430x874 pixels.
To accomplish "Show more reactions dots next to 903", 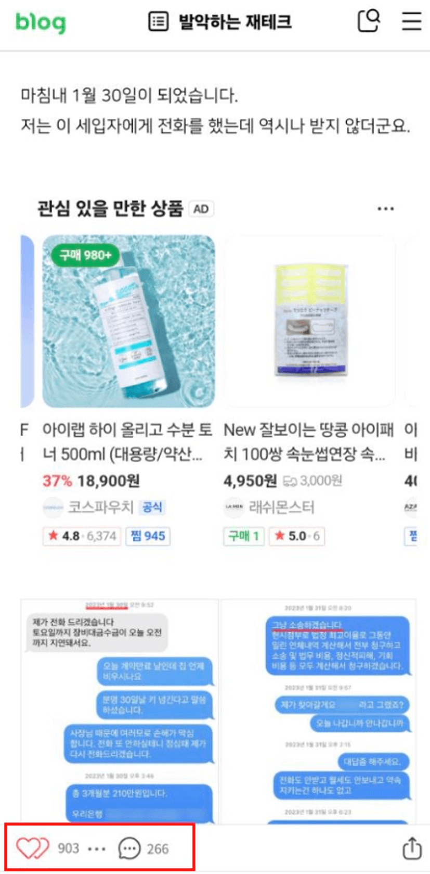I will click(97, 849).
